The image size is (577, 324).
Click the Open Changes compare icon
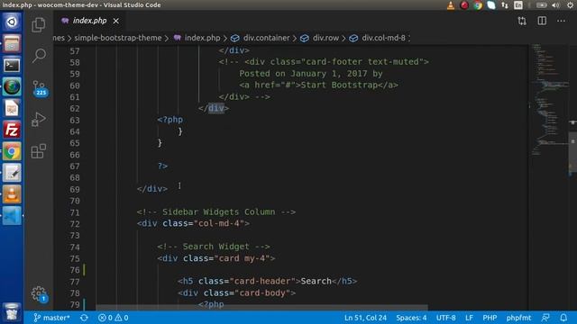click(522, 21)
